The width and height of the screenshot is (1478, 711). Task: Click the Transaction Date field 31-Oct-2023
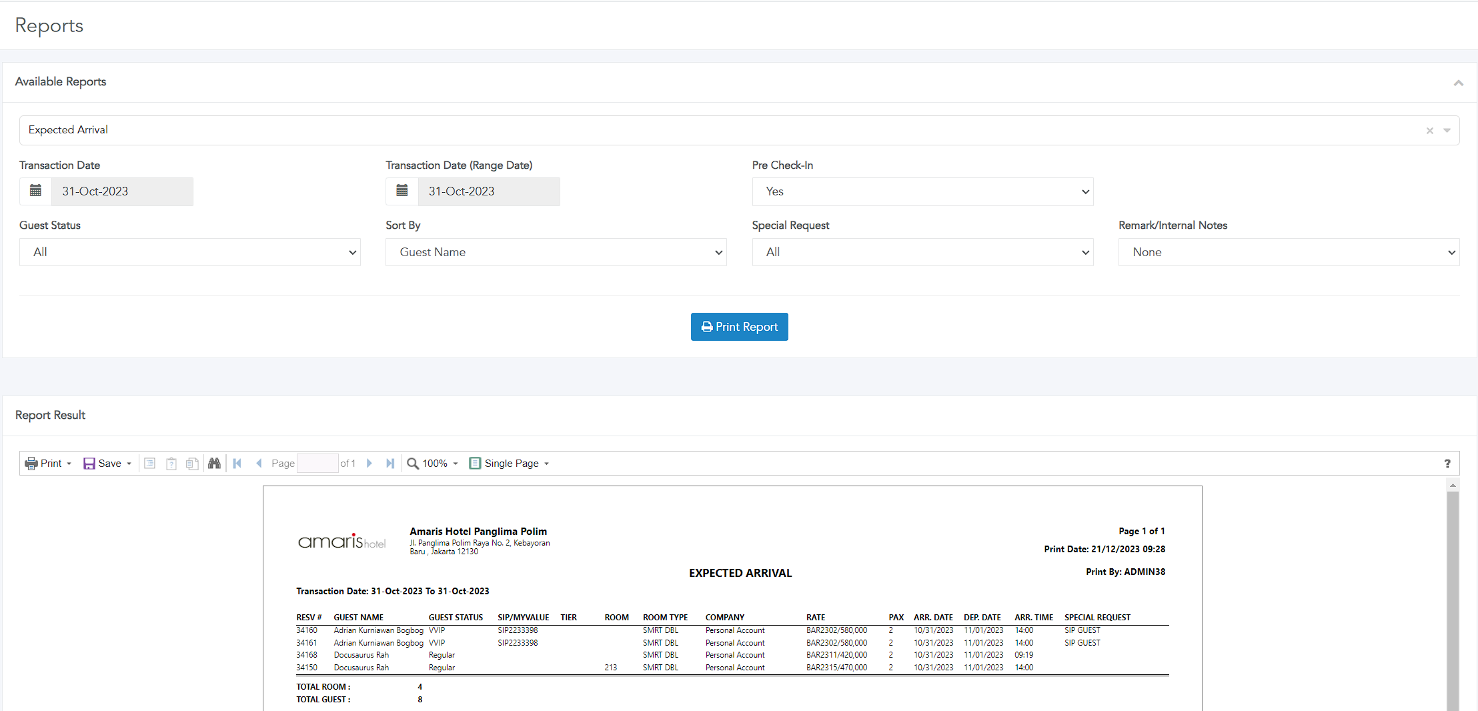(123, 191)
